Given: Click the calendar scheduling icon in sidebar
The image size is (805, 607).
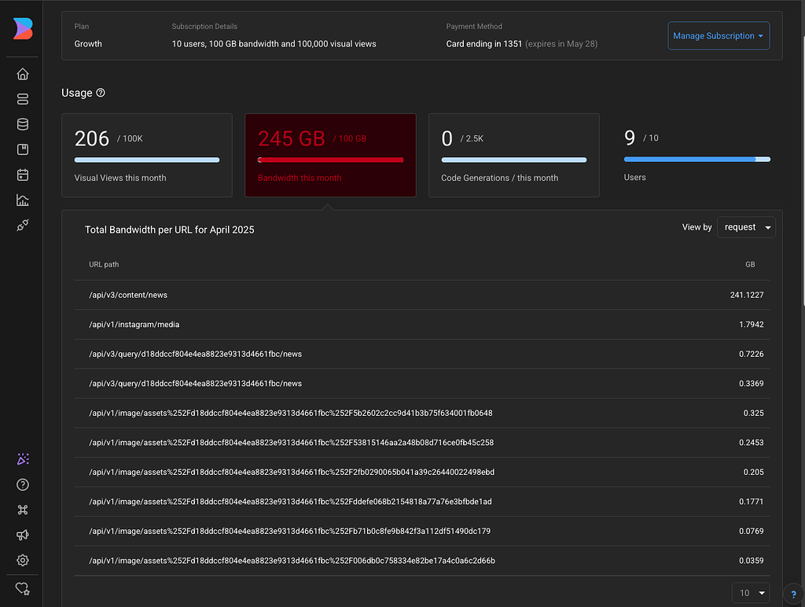Looking at the screenshot, I should [x=22, y=175].
